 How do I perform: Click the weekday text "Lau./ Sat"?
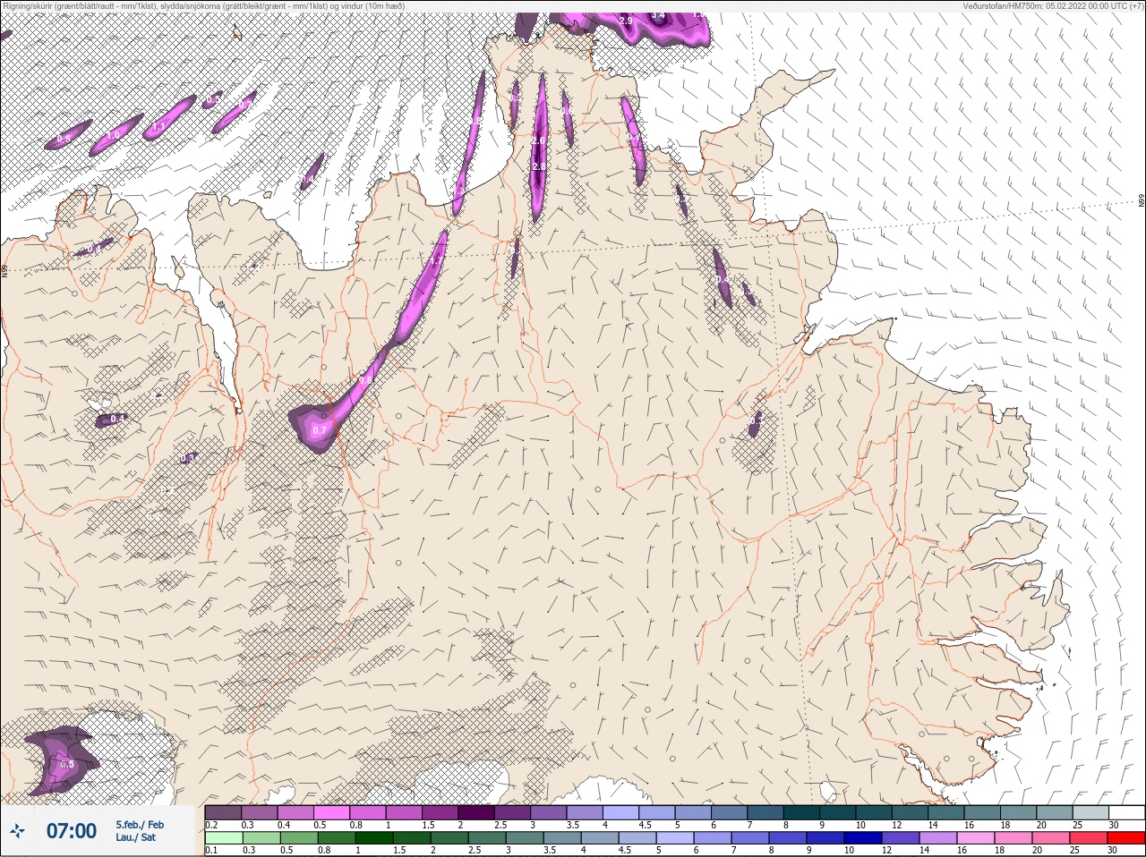135,837
